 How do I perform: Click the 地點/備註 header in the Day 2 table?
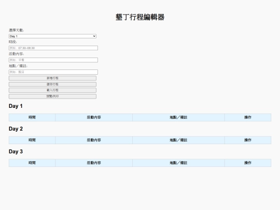click(x=178, y=140)
